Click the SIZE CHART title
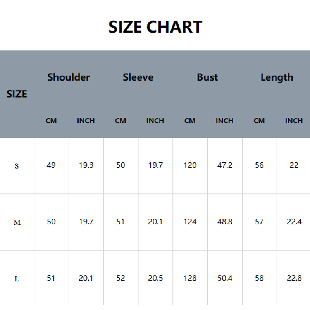The image size is (310, 310). pos(155,27)
